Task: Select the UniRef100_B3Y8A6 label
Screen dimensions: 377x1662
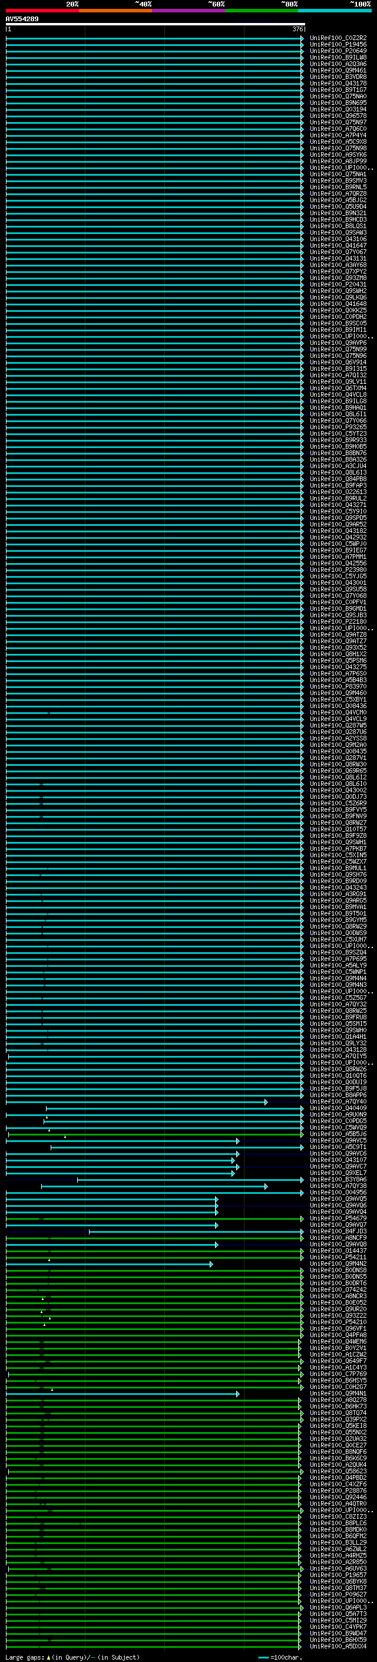Action: click(338, 1179)
